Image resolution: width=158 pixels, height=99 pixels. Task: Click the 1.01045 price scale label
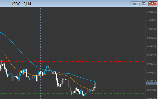pyautogui.click(x=151, y=12)
